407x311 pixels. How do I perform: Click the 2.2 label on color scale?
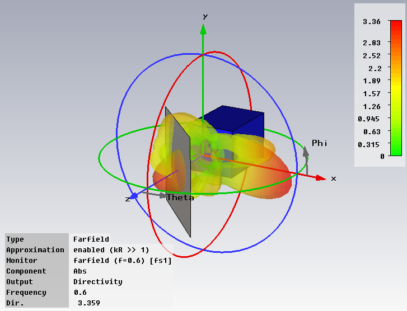[375, 68]
